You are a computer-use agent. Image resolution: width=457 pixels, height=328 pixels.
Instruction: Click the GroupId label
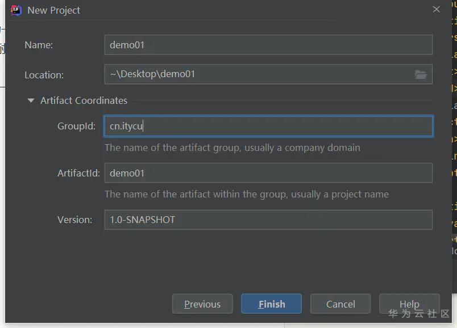coord(76,126)
